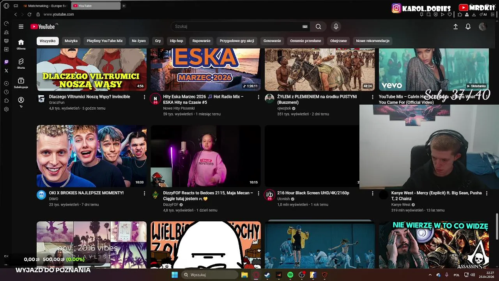The width and height of the screenshot is (499, 281).
Task: Open more options for OKI X BROKIES video
Action: (x=144, y=193)
